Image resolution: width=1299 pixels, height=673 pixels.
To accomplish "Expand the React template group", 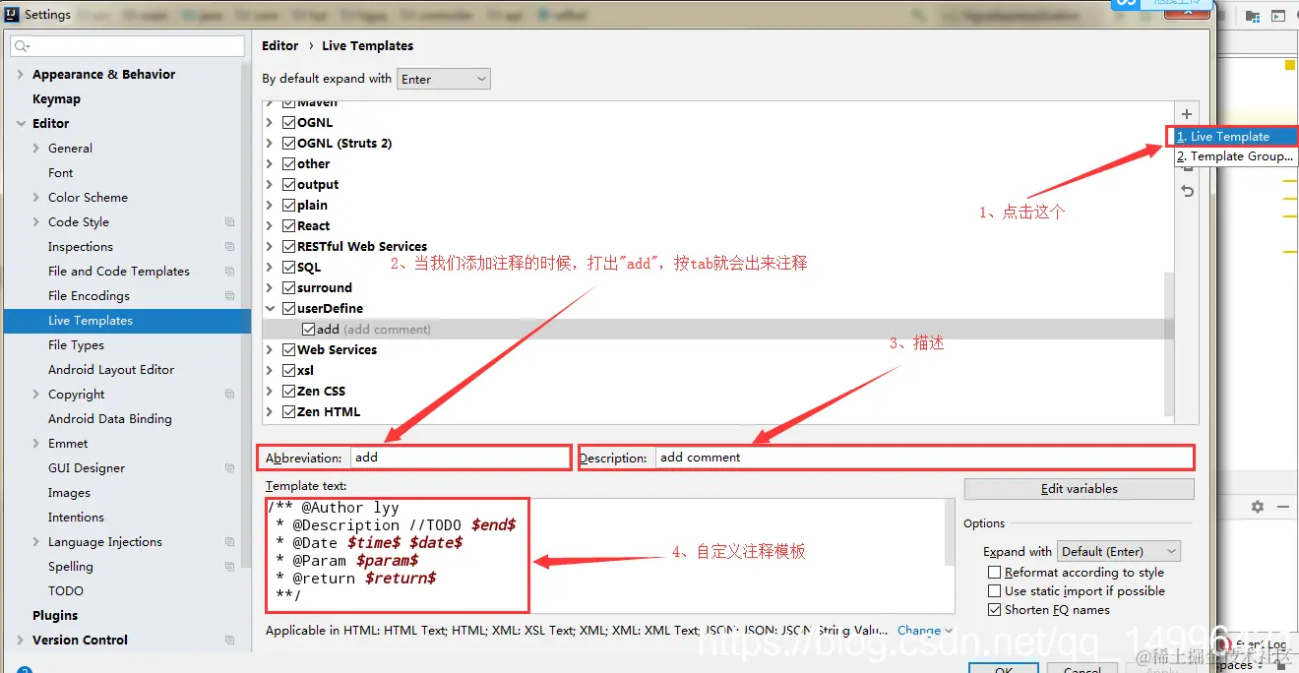I will point(271,226).
